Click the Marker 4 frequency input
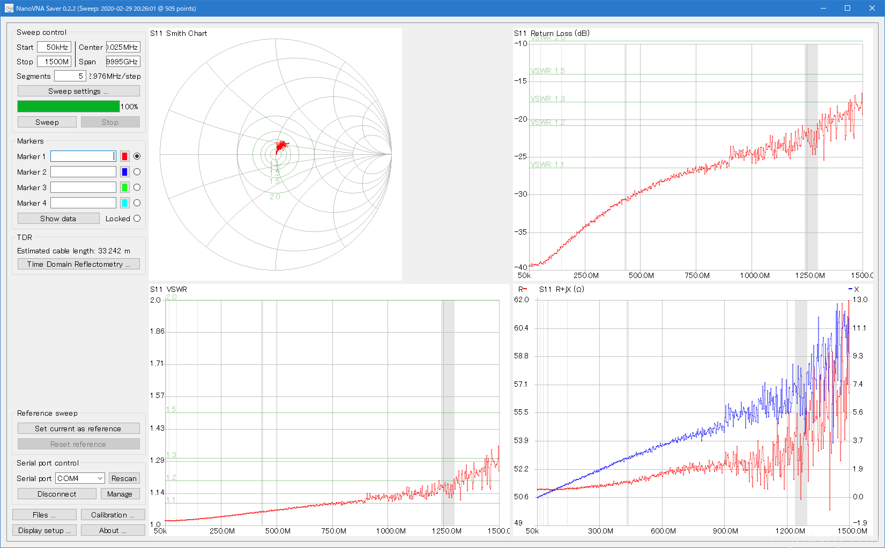 pyautogui.click(x=83, y=203)
